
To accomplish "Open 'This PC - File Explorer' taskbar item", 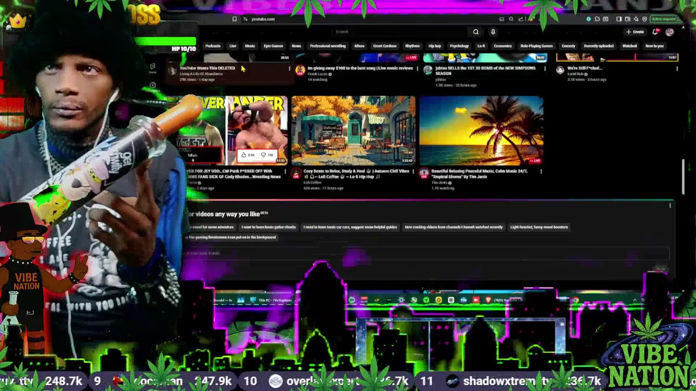I will point(271,300).
